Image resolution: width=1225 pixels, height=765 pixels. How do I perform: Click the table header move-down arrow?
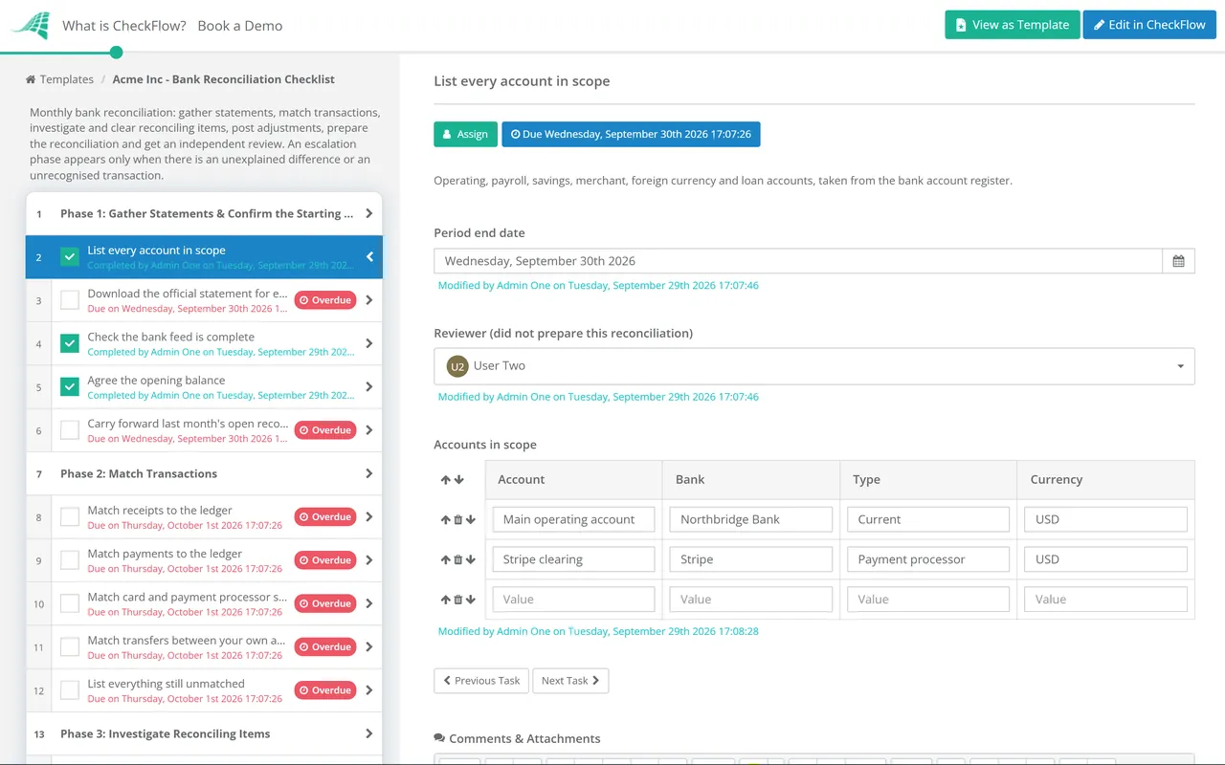[x=458, y=480]
